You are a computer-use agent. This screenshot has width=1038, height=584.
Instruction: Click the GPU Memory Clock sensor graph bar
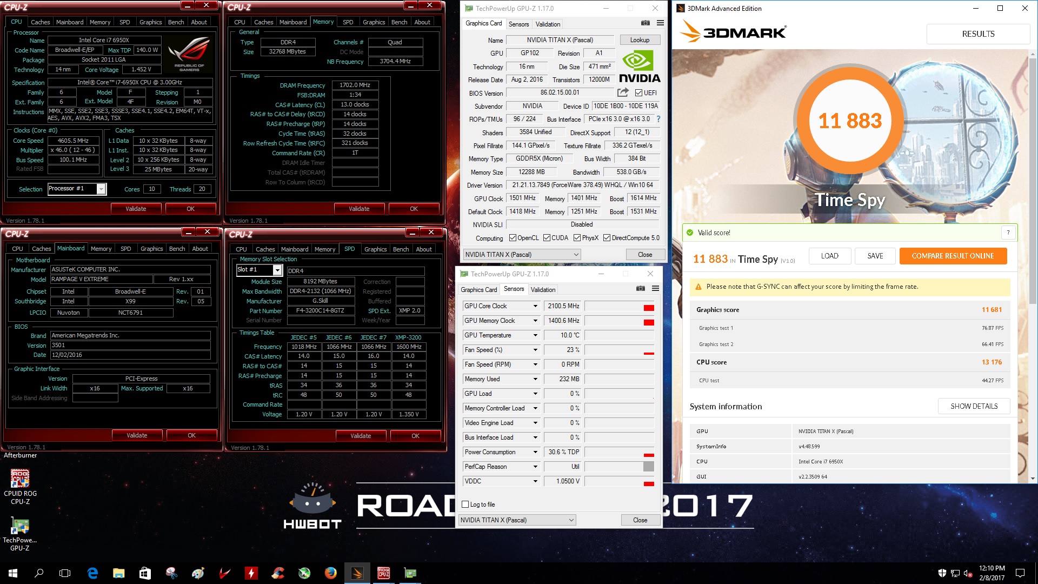620,321
